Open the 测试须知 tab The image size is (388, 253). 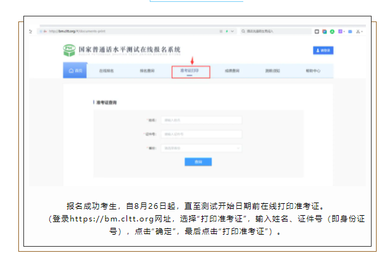point(272,71)
